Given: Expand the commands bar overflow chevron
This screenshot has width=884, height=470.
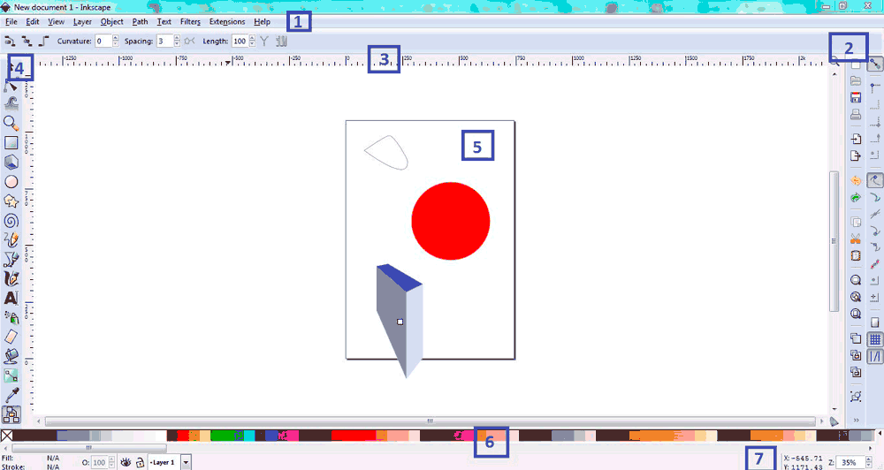Looking at the screenshot, I should (856, 420).
